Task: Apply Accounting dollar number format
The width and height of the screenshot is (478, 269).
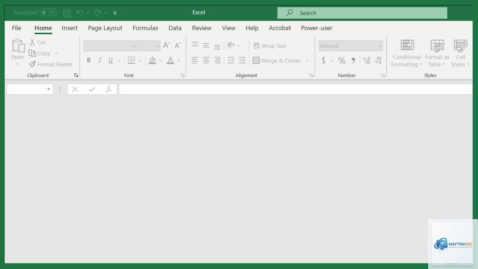Action: click(323, 60)
